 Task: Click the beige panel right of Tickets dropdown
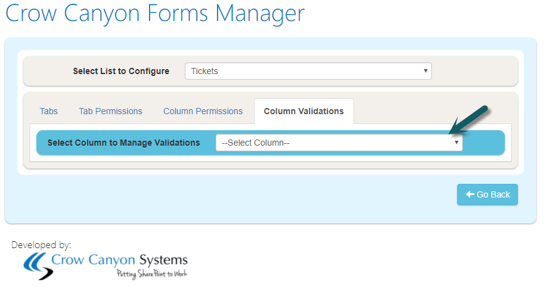tap(473, 71)
